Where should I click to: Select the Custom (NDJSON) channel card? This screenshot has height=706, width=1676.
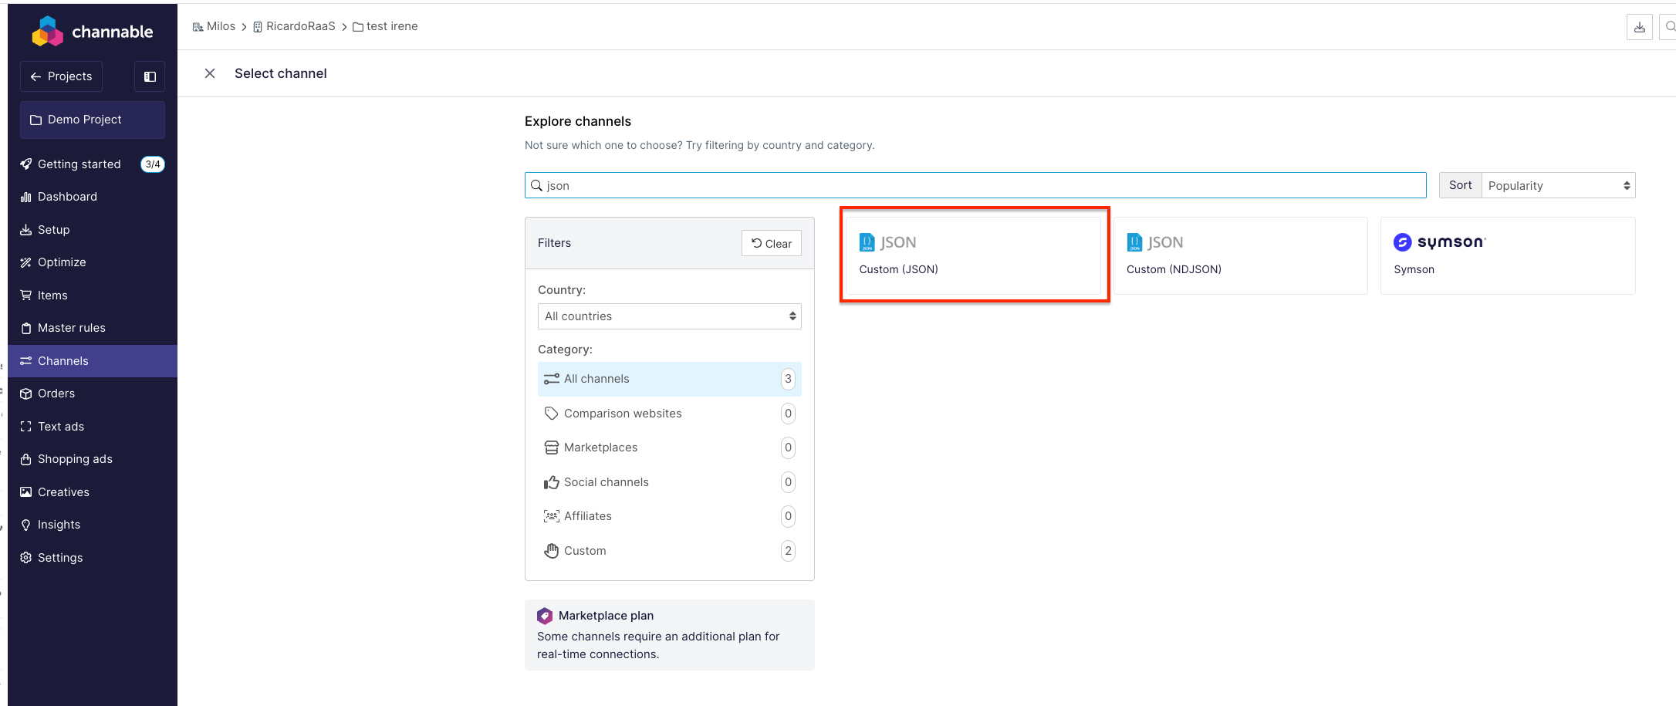pos(1239,255)
